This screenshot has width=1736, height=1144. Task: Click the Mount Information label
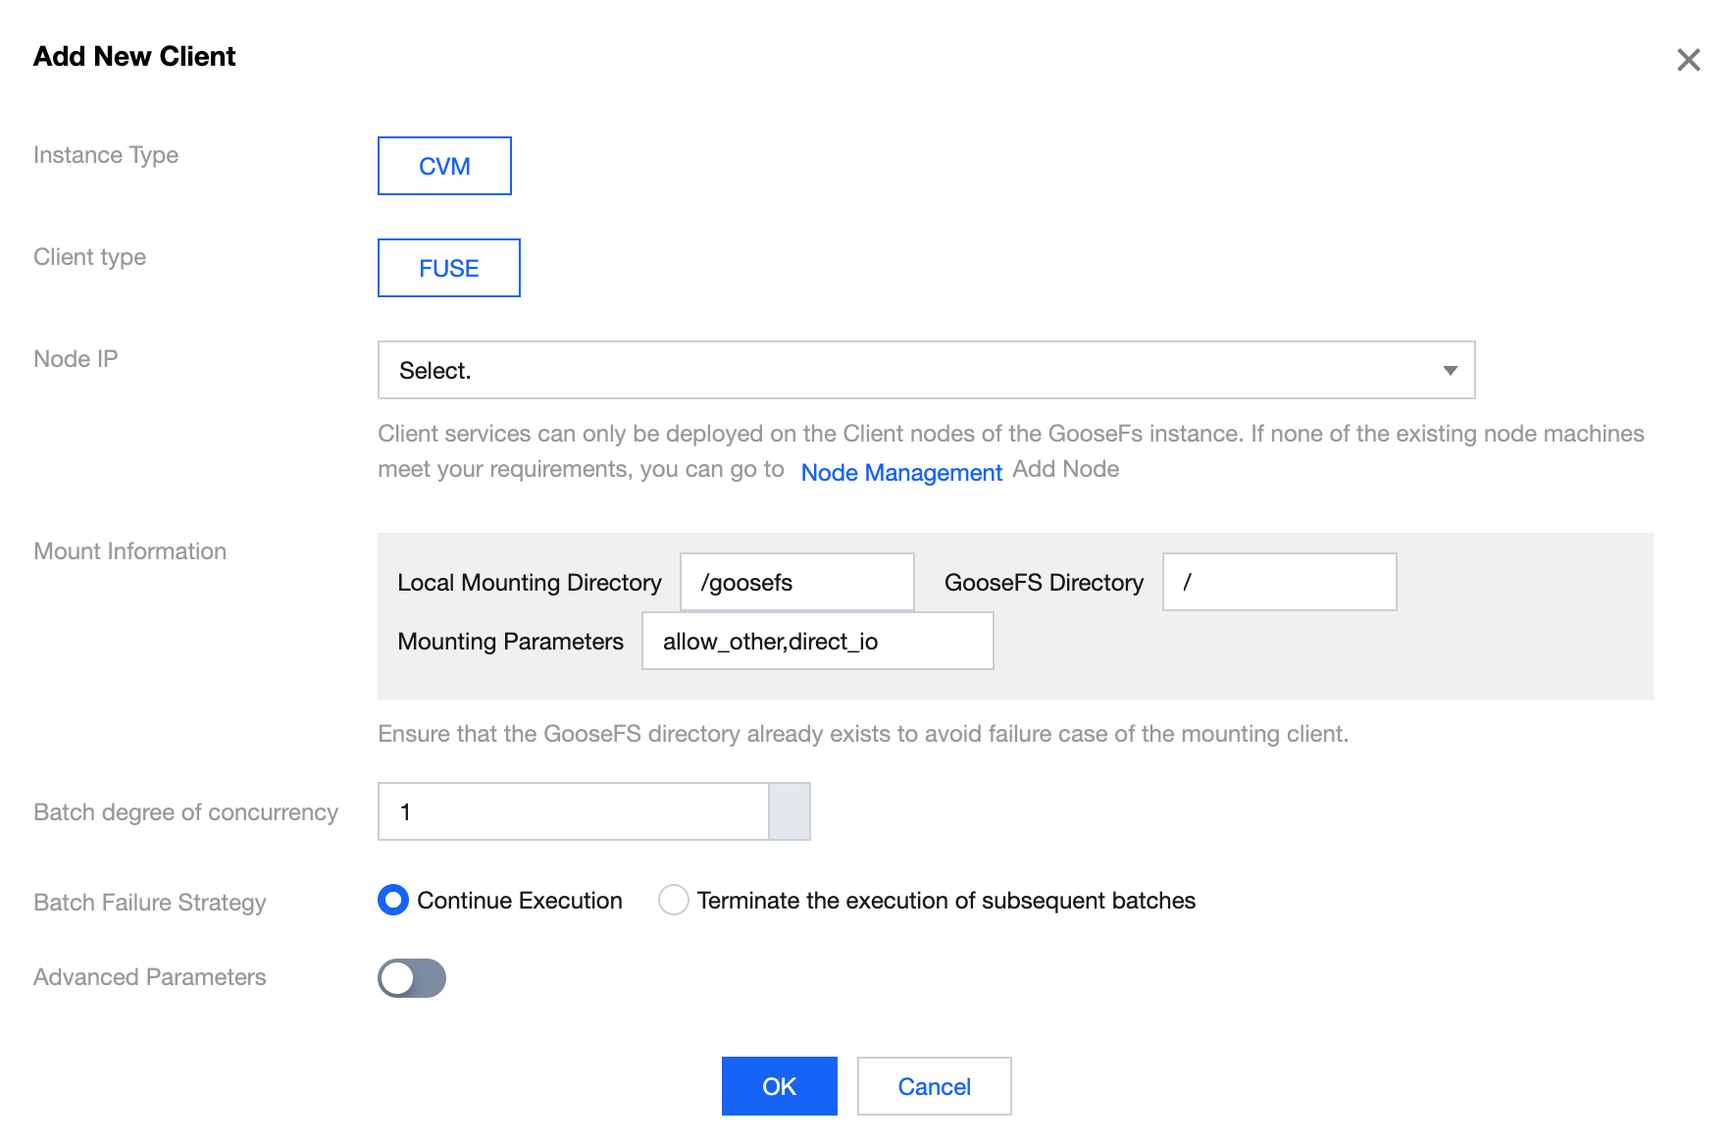click(129, 550)
